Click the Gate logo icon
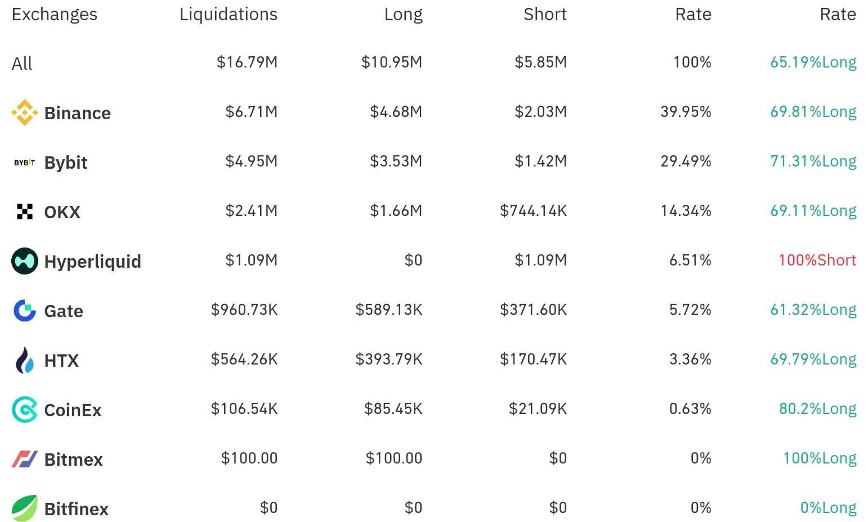 (25, 310)
